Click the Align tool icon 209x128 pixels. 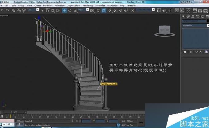click(x=164, y=10)
